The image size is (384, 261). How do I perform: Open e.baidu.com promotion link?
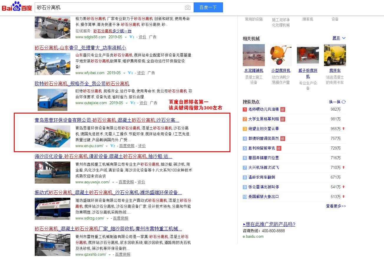(253, 237)
